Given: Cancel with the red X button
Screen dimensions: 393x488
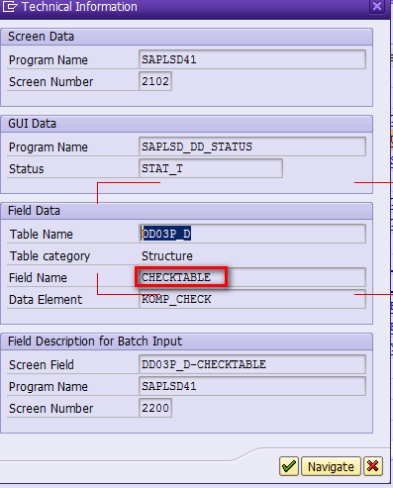Looking at the screenshot, I should pyautogui.click(x=373, y=466).
